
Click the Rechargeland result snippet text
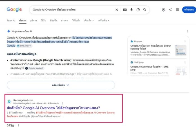pos(61,115)
